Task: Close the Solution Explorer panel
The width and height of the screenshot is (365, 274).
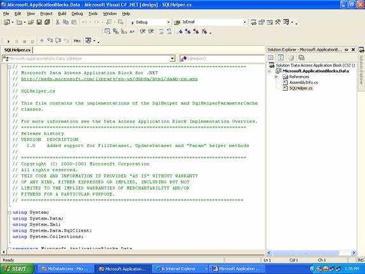Action: click(353, 49)
